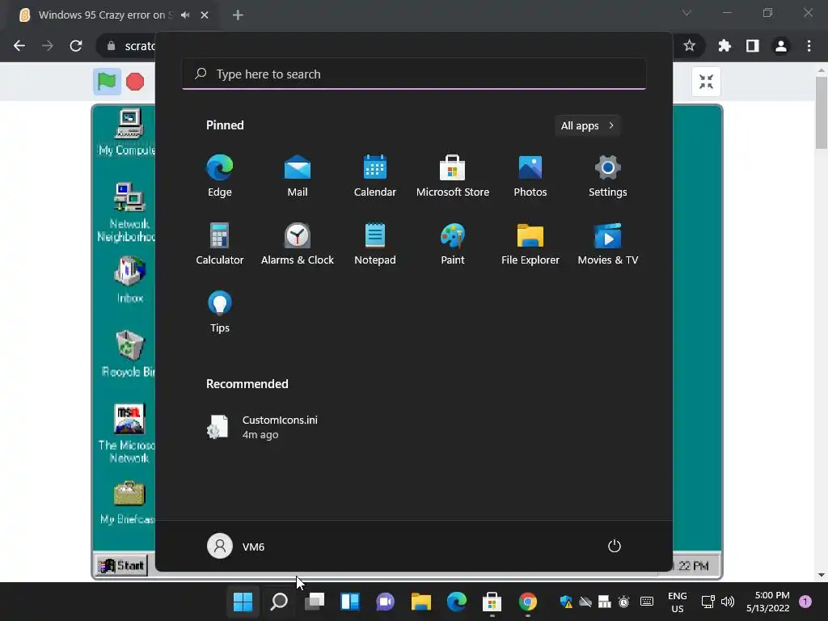Open Chrome's three-dot menu
The height and width of the screenshot is (621, 828).
point(809,46)
